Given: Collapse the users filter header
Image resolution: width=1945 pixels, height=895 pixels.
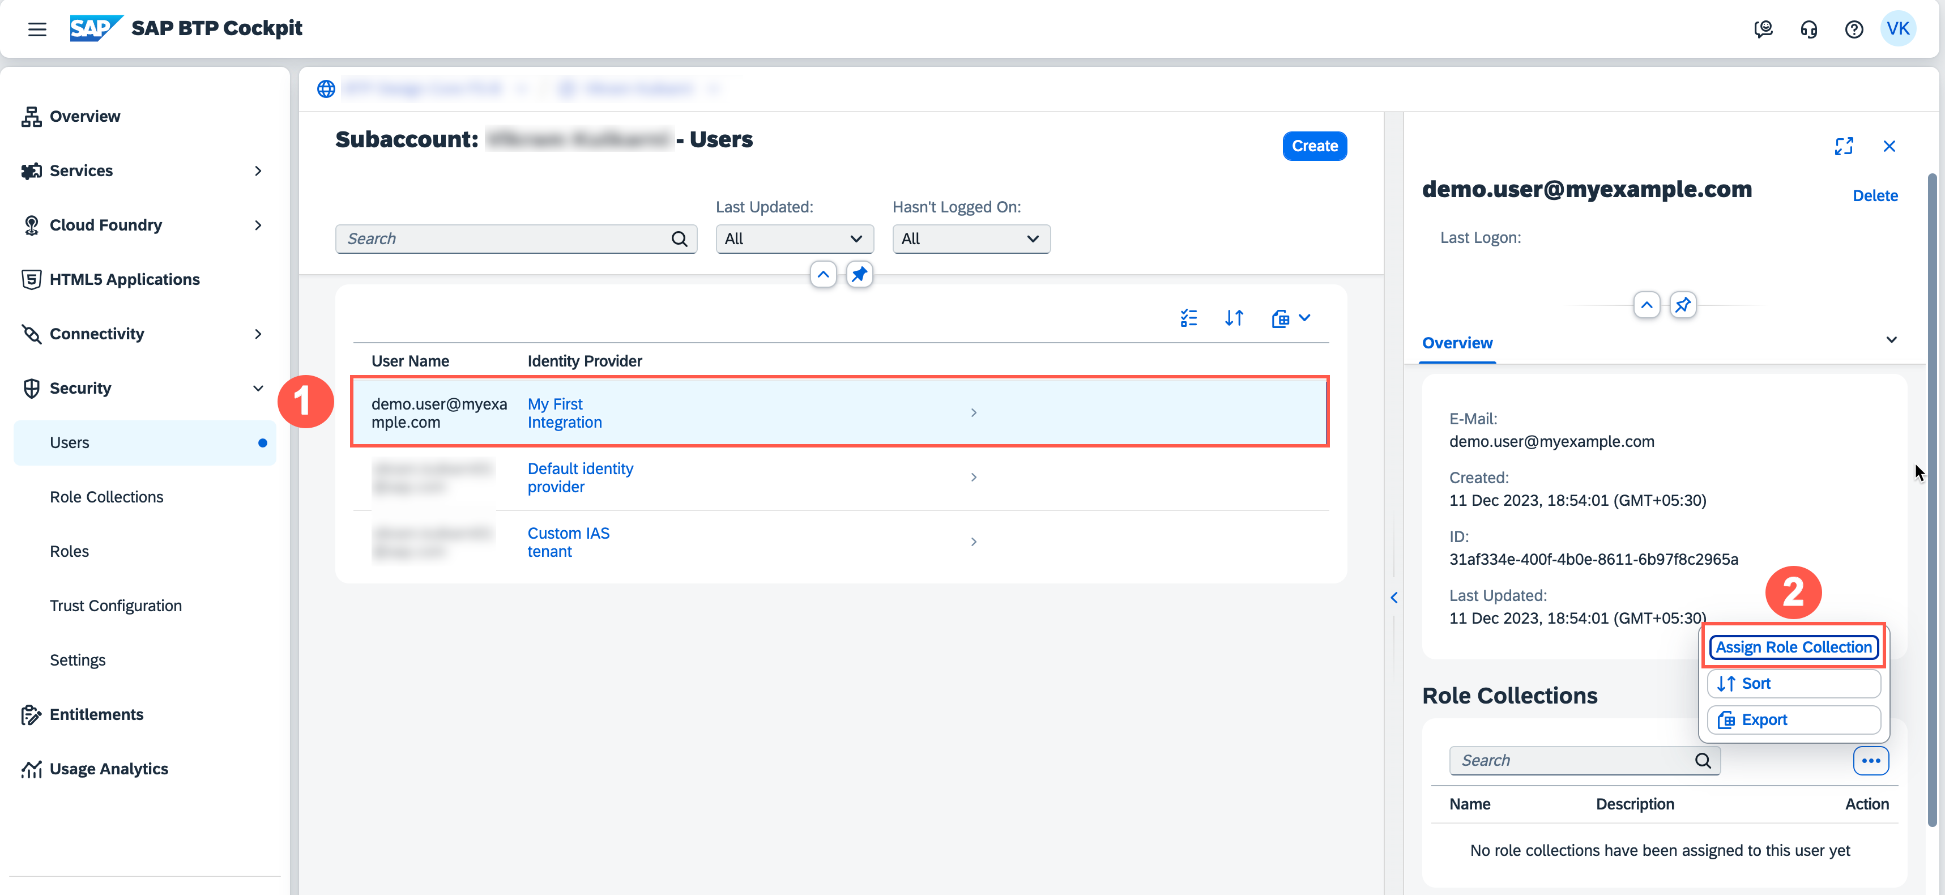Looking at the screenshot, I should [823, 274].
